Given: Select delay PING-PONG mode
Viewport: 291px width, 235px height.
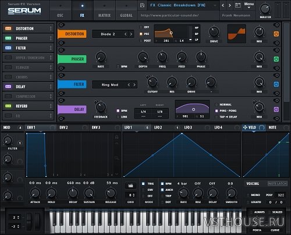Looking at the screenshot, I should 217,111.
